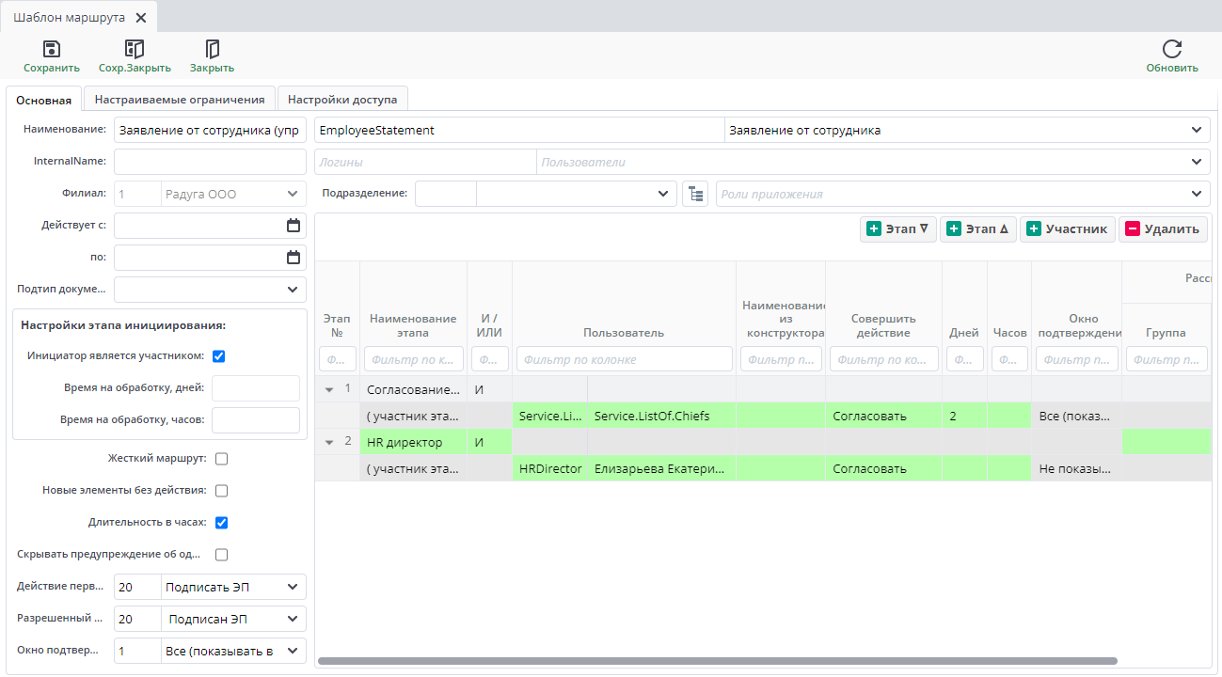Screen dimensions: 1222x677
Task: Switch to Настраиваемые ограничения tab
Action: [x=180, y=100]
